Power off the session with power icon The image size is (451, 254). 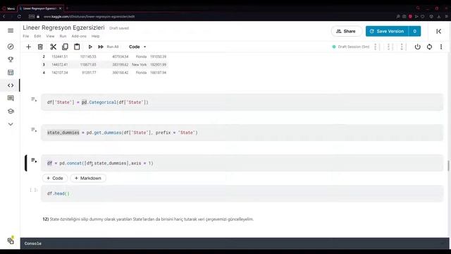[x=417, y=47]
